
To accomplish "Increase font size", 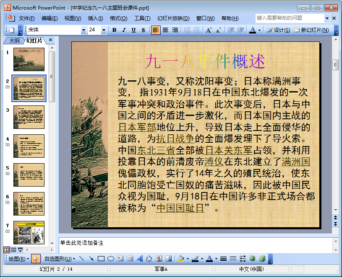I will [209, 30].
